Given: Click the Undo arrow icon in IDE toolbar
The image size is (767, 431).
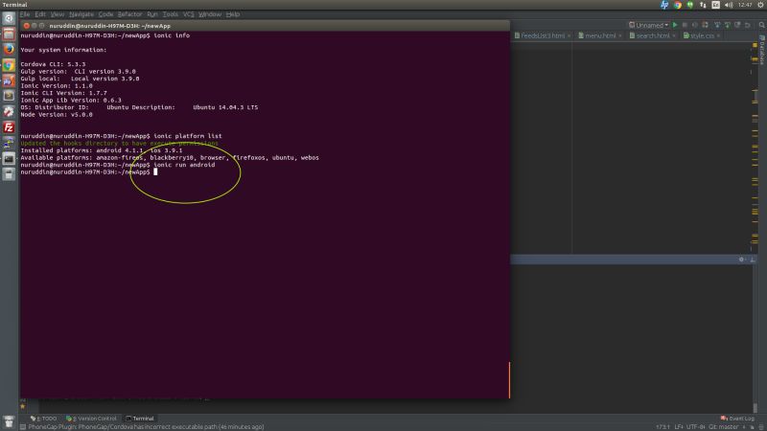Looking at the screenshot, I should pos(748,25).
